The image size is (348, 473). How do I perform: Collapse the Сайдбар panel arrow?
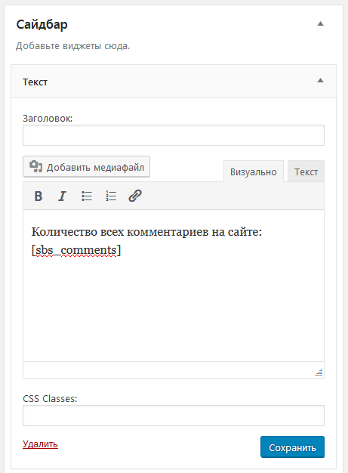tap(320, 23)
